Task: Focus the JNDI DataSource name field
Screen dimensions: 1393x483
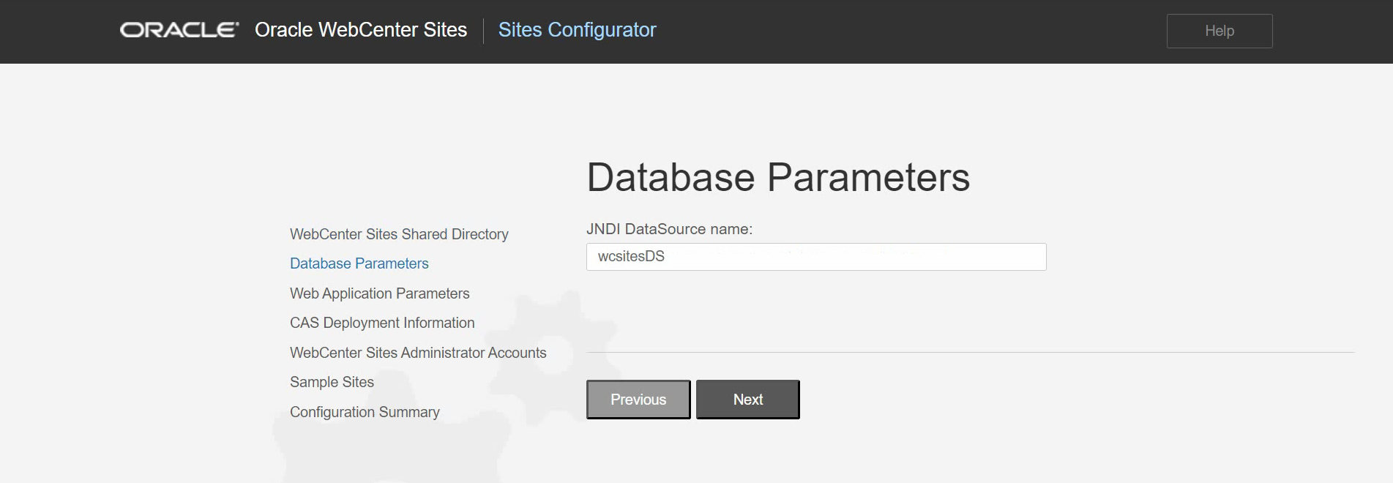Action: click(x=815, y=257)
